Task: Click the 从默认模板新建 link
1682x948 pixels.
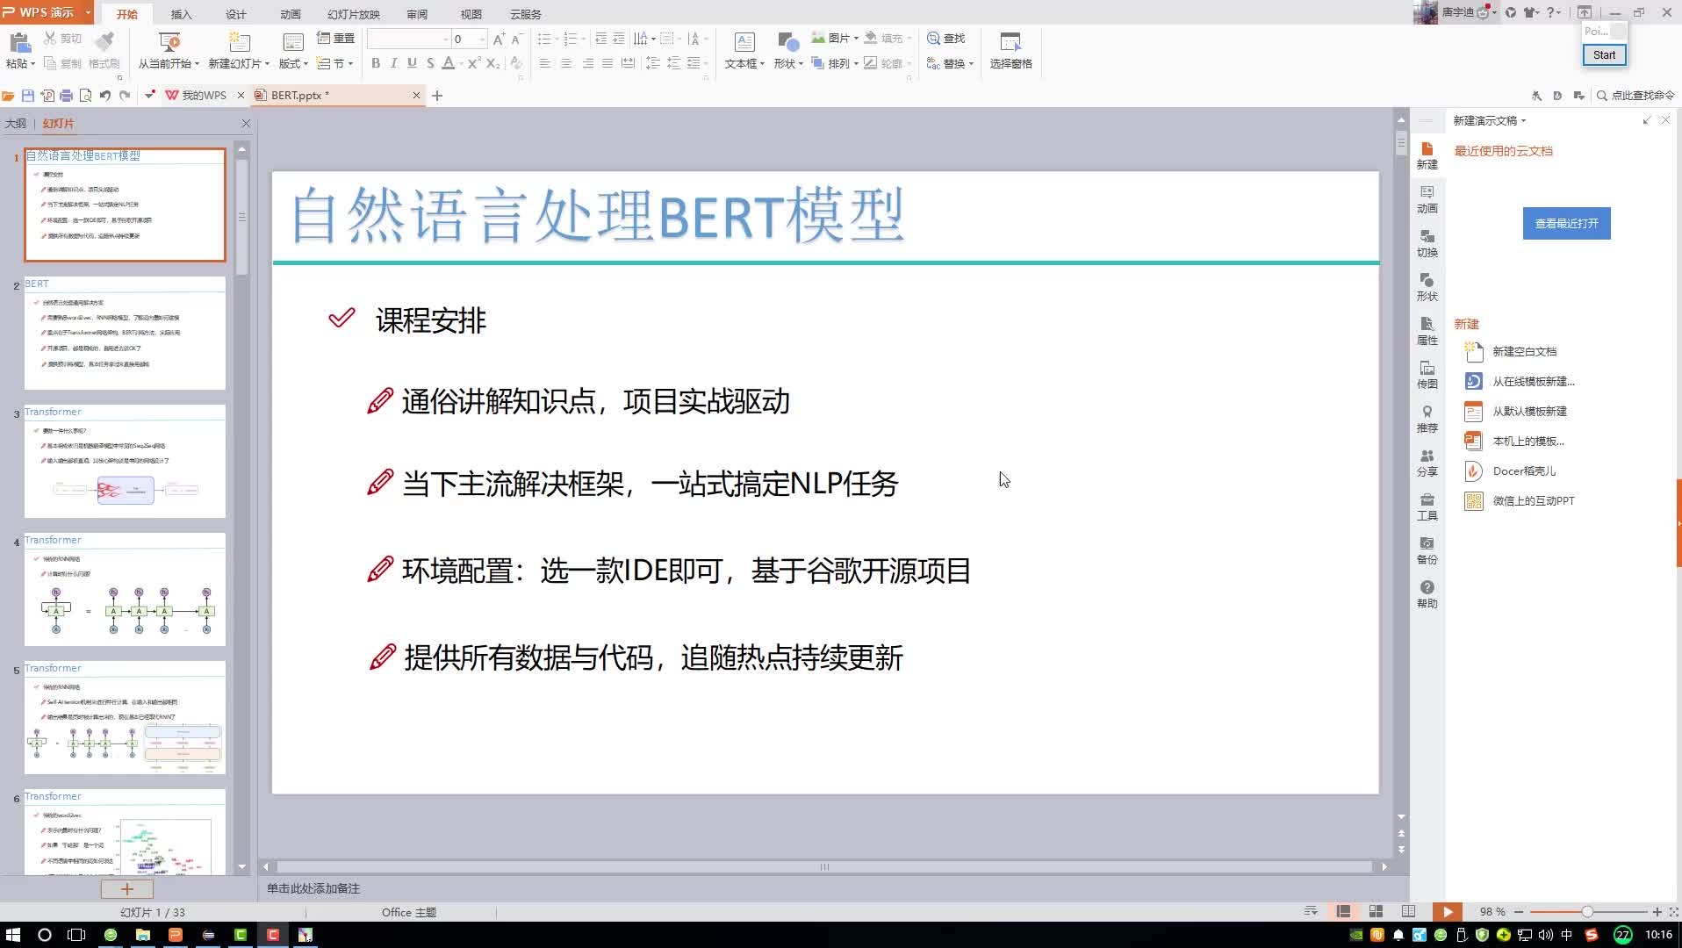Action: [1529, 412]
